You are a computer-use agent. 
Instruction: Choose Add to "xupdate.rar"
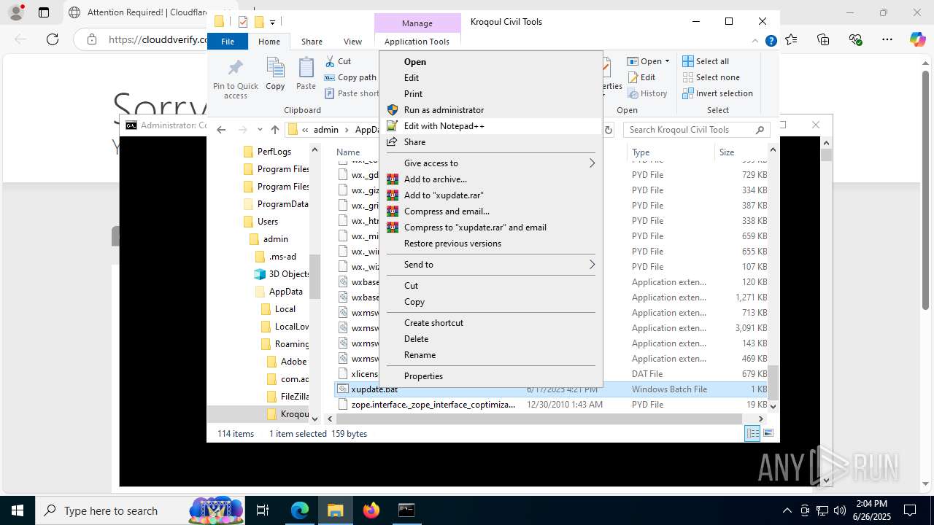492,195
